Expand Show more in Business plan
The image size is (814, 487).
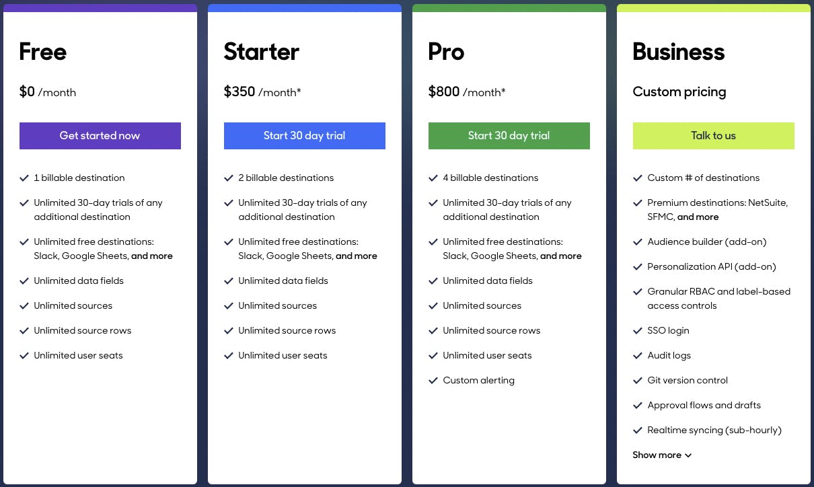(657, 455)
